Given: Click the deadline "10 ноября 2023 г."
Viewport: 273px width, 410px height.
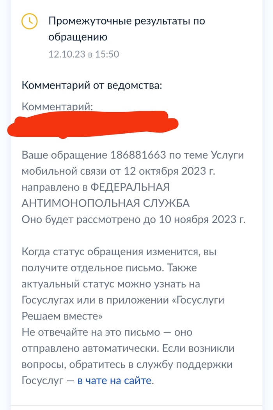Looking at the screenshot, I should (202, 219).
